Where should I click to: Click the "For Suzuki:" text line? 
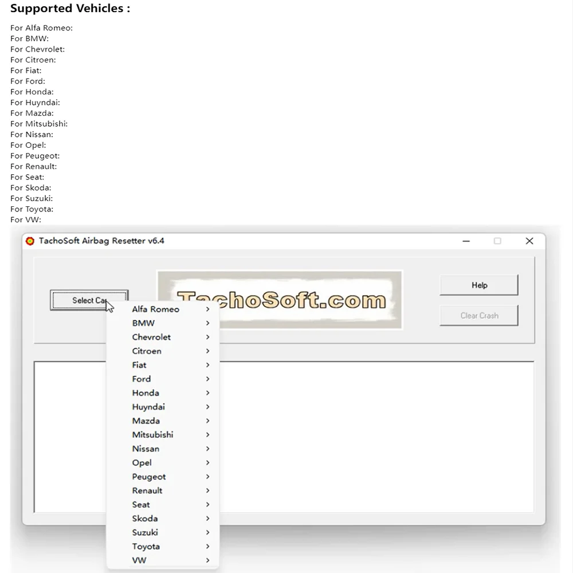(x=32, y=198)
